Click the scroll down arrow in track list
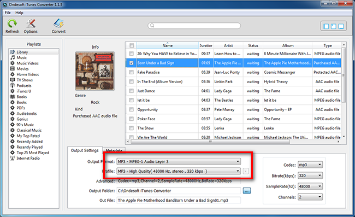The image size is (355, 217). (x=344, y=137)
